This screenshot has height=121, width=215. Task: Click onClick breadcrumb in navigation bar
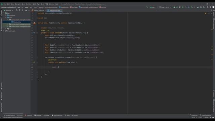point(102,7)
